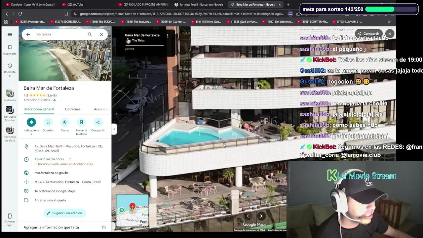Click Sugerir una edición button
The width and height of the screenshot is (423, 238).
(65, 213)
